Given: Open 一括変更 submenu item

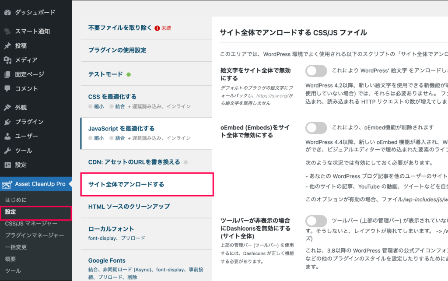Looking at the screenshot, I should tap(16, 247).
